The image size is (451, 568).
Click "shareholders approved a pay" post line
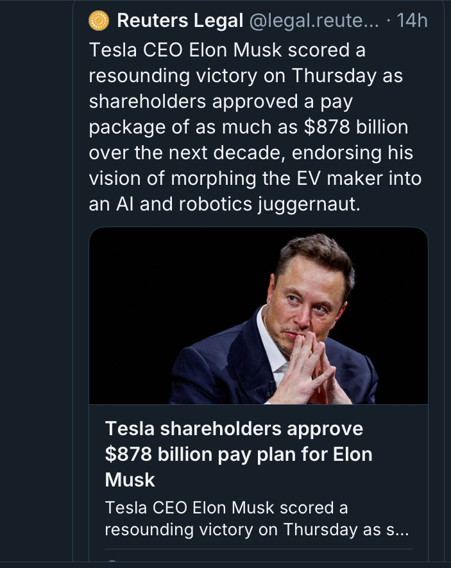pos(221,101)
